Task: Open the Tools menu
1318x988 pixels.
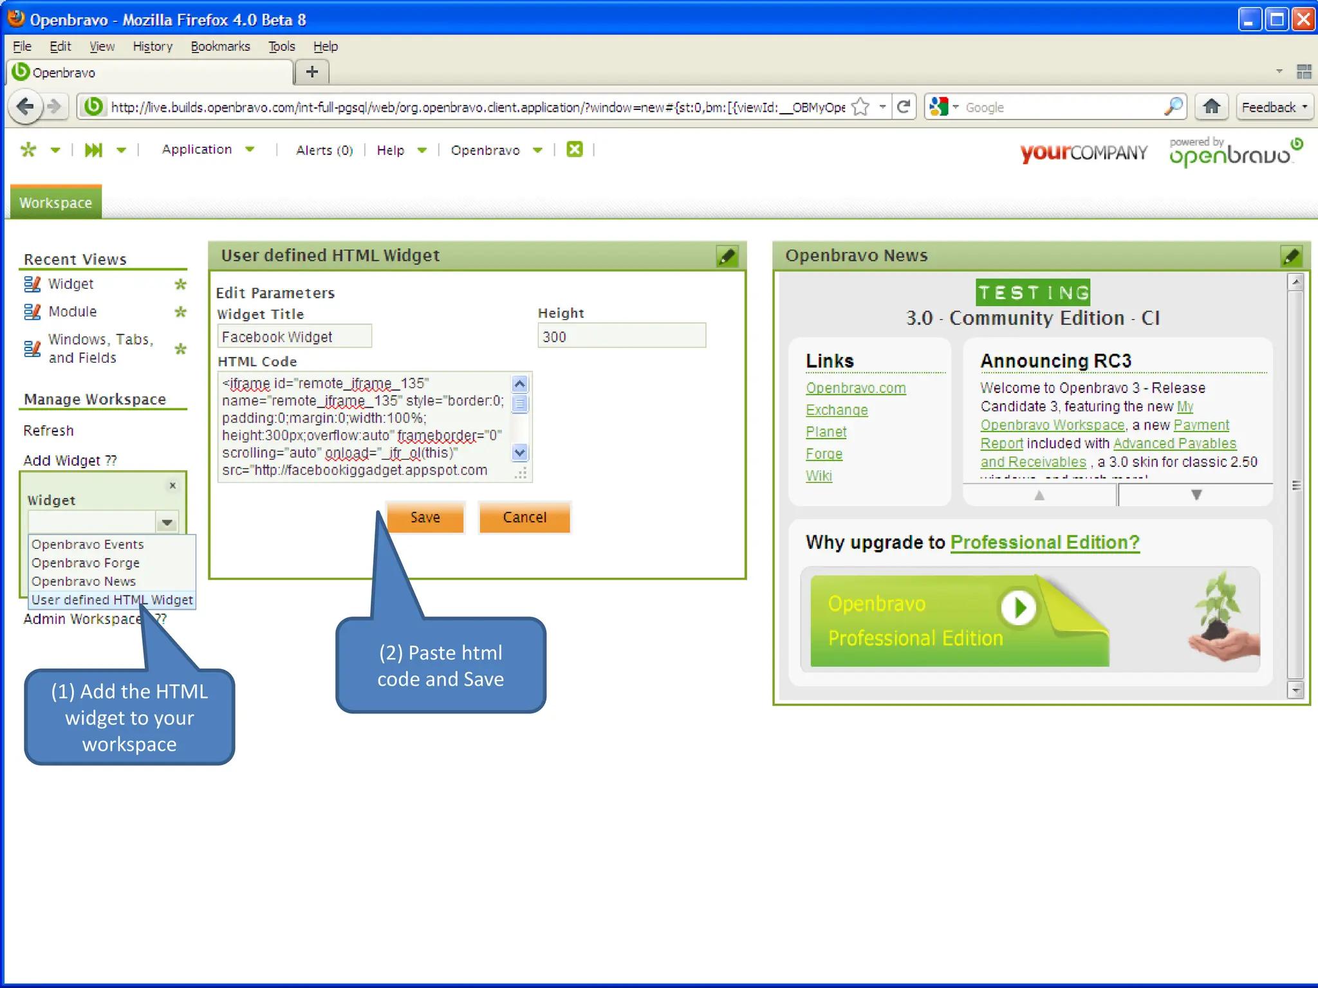Action: click(x=281, y=46)
